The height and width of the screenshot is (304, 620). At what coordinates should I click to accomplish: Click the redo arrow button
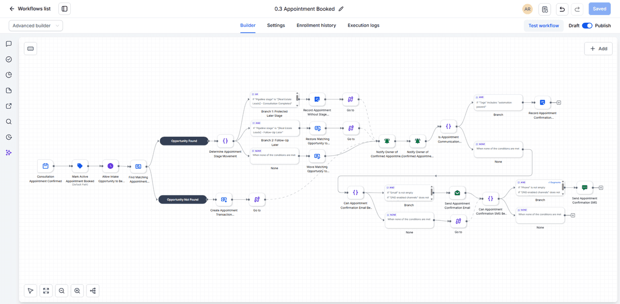coord(578,9)
